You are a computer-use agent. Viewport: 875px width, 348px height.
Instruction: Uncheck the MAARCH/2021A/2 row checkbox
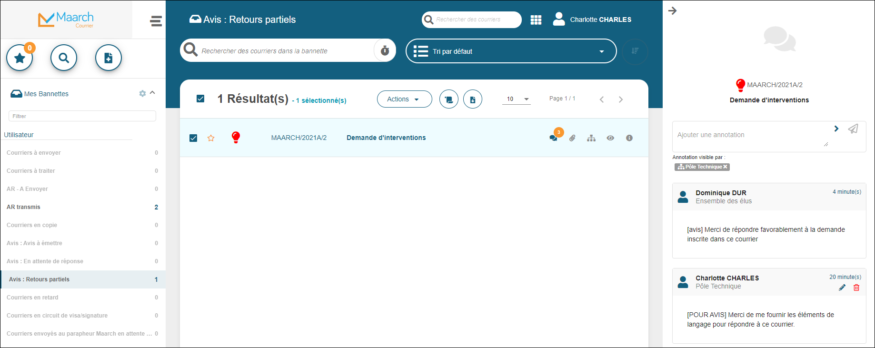coord(193,138)
